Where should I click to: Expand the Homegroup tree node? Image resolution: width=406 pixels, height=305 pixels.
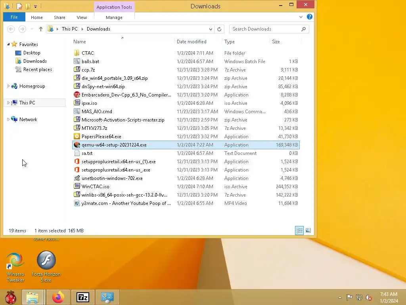[x=8, y=86]
